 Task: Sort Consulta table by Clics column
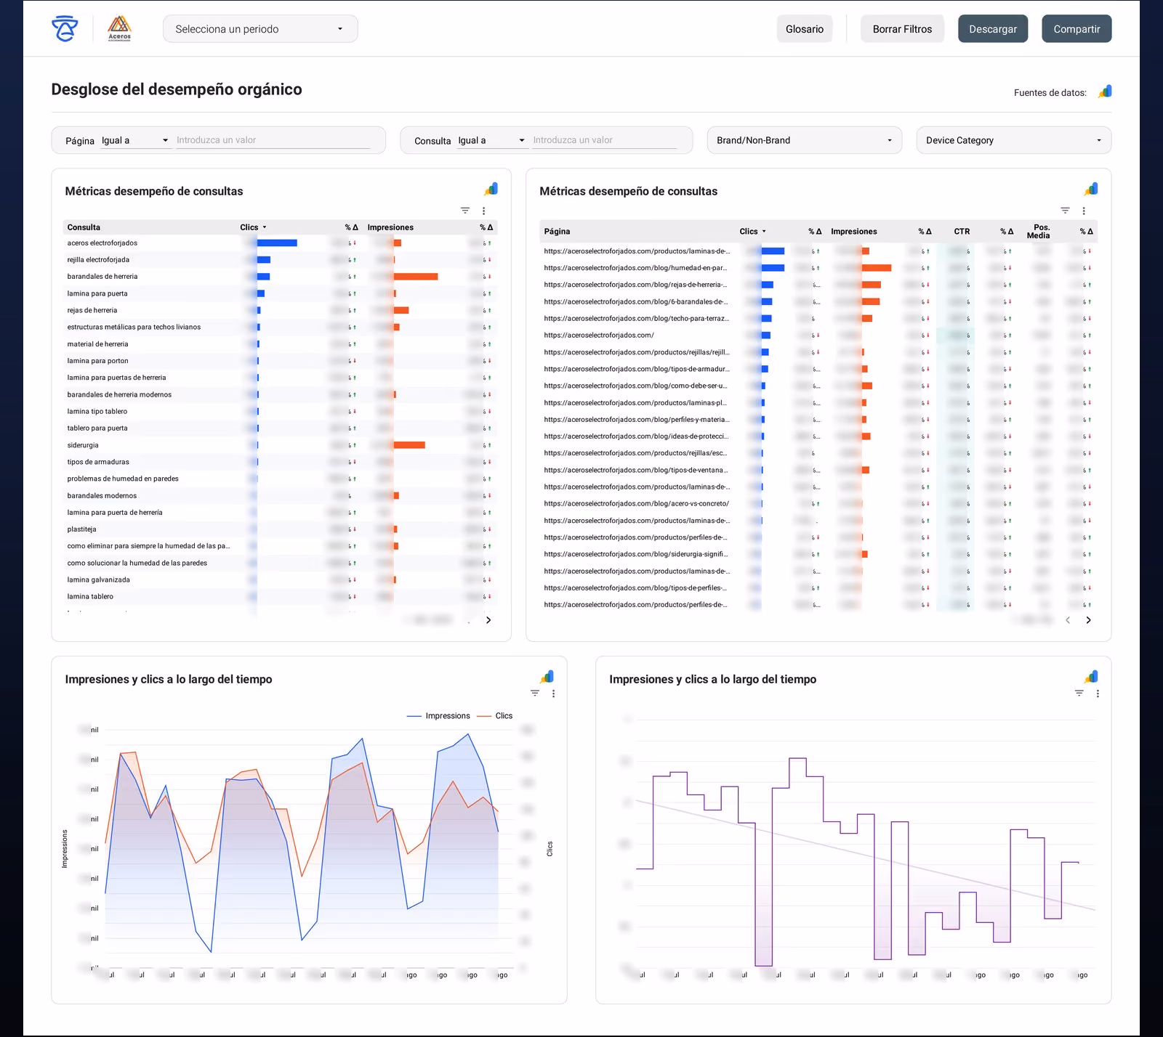(x=253, y=227)
